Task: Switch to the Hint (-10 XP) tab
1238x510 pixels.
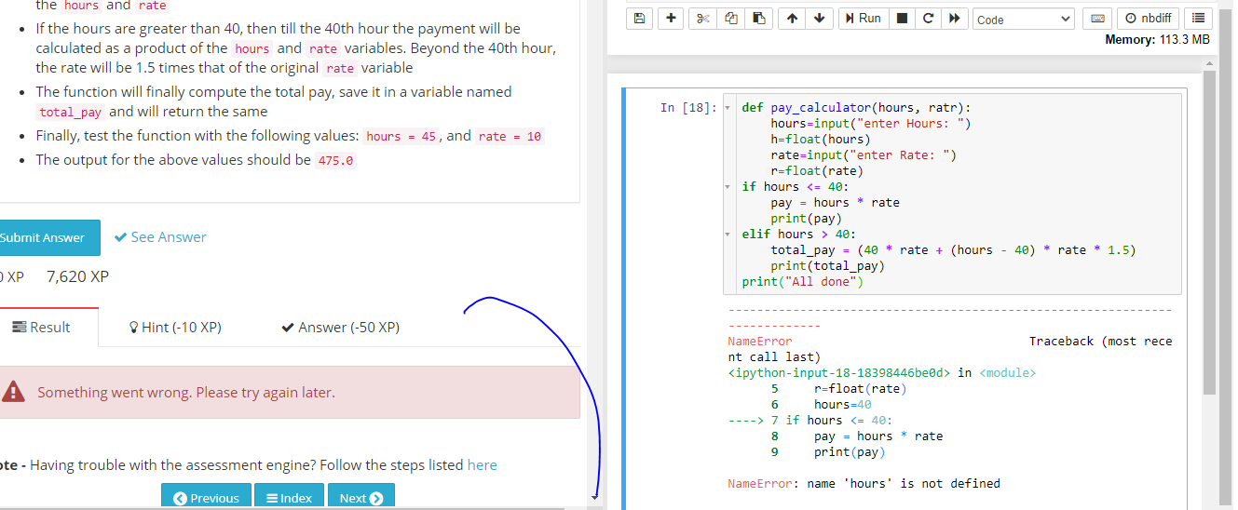Action: point(175,328)
